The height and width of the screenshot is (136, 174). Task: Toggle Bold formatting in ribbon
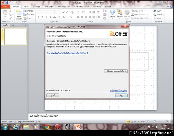click(38, 17)
